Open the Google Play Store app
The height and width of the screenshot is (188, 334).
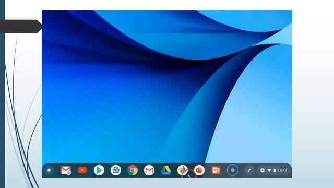(x=99, y=170)
